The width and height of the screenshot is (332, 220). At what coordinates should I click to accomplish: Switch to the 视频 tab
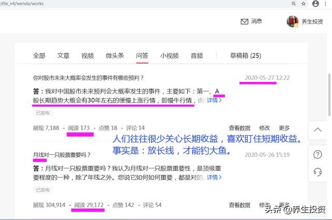[88, 56]
